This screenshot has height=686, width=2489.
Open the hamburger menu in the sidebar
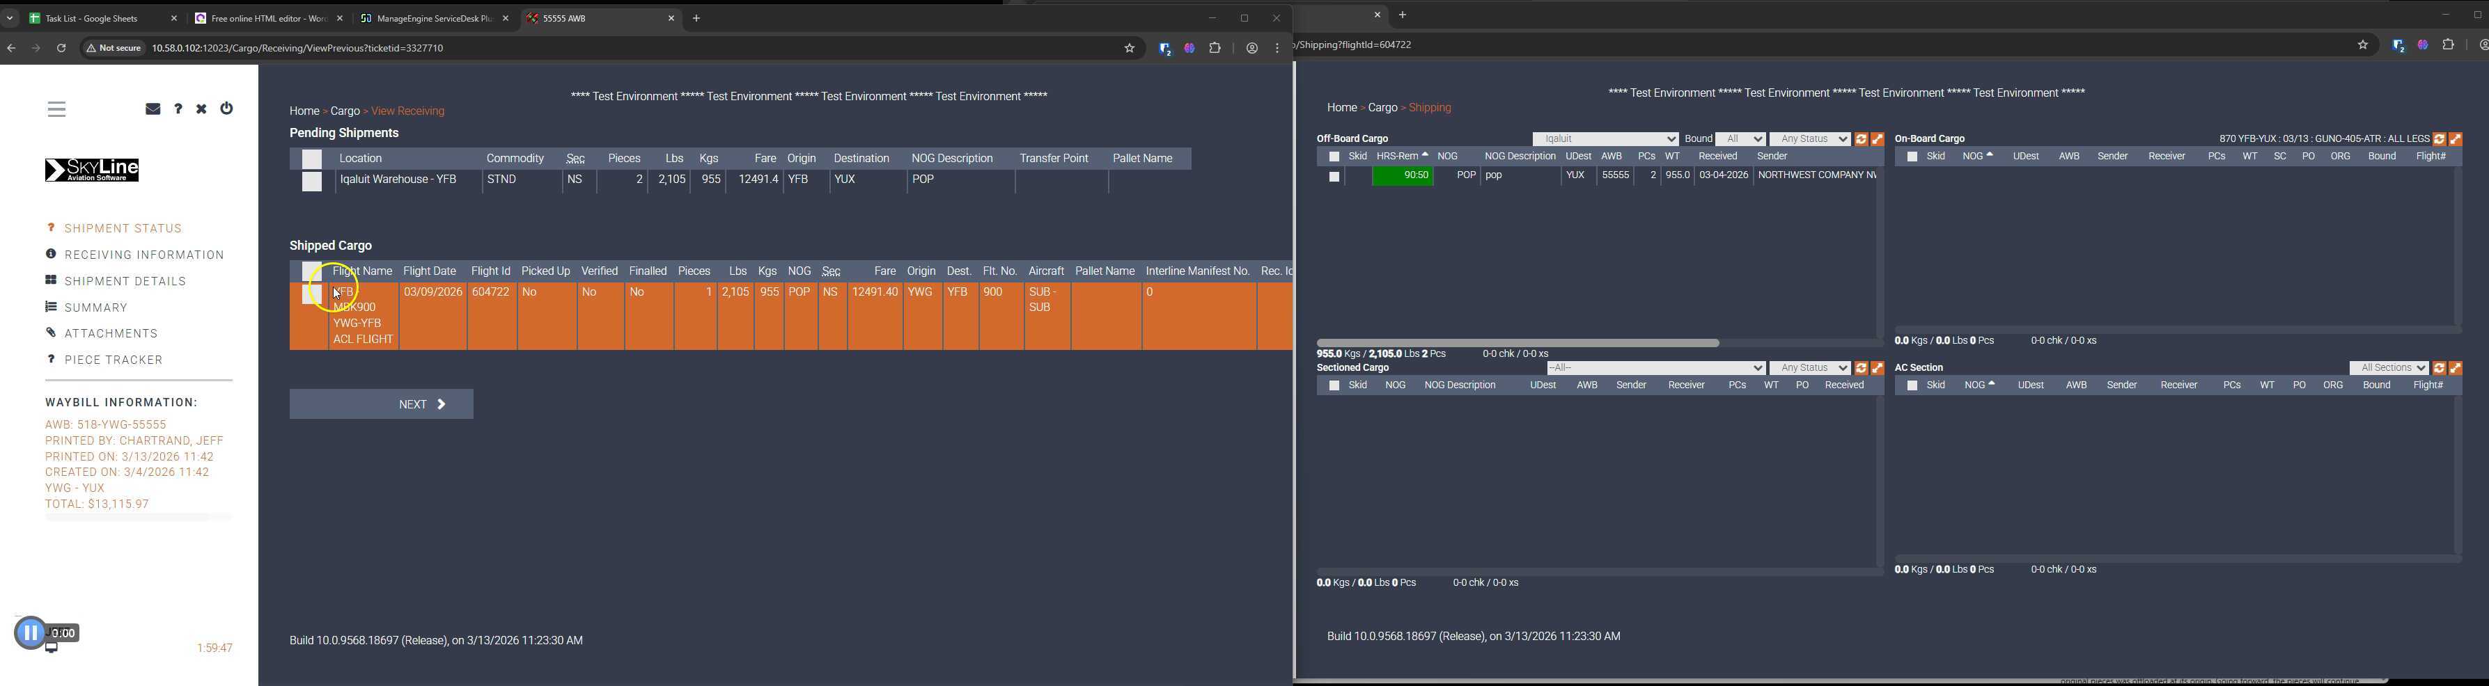57,109
